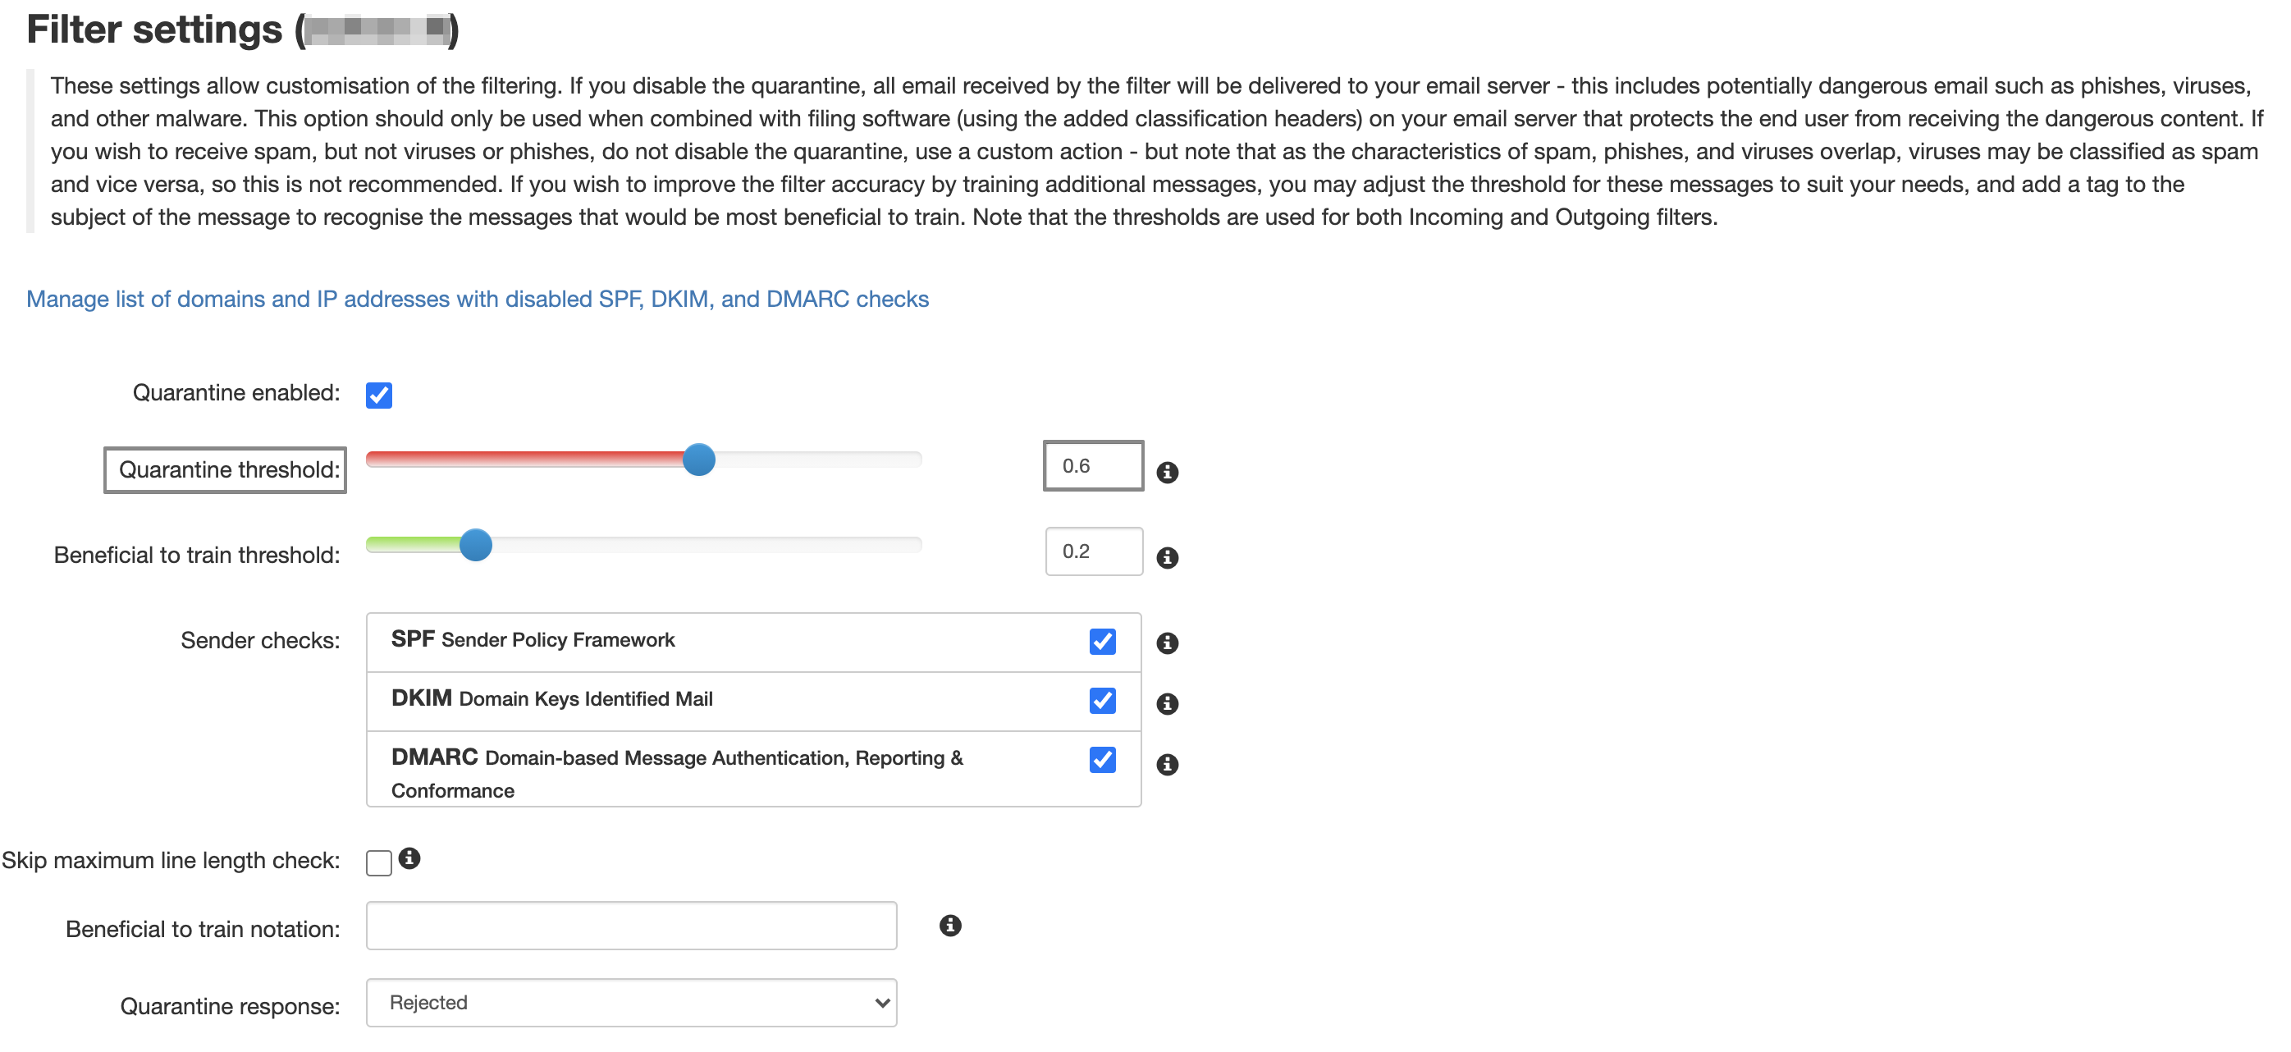Click the Sender checks label
Image resolution: width=2291 pixels, height=1052 pixels.
(261, 640)
